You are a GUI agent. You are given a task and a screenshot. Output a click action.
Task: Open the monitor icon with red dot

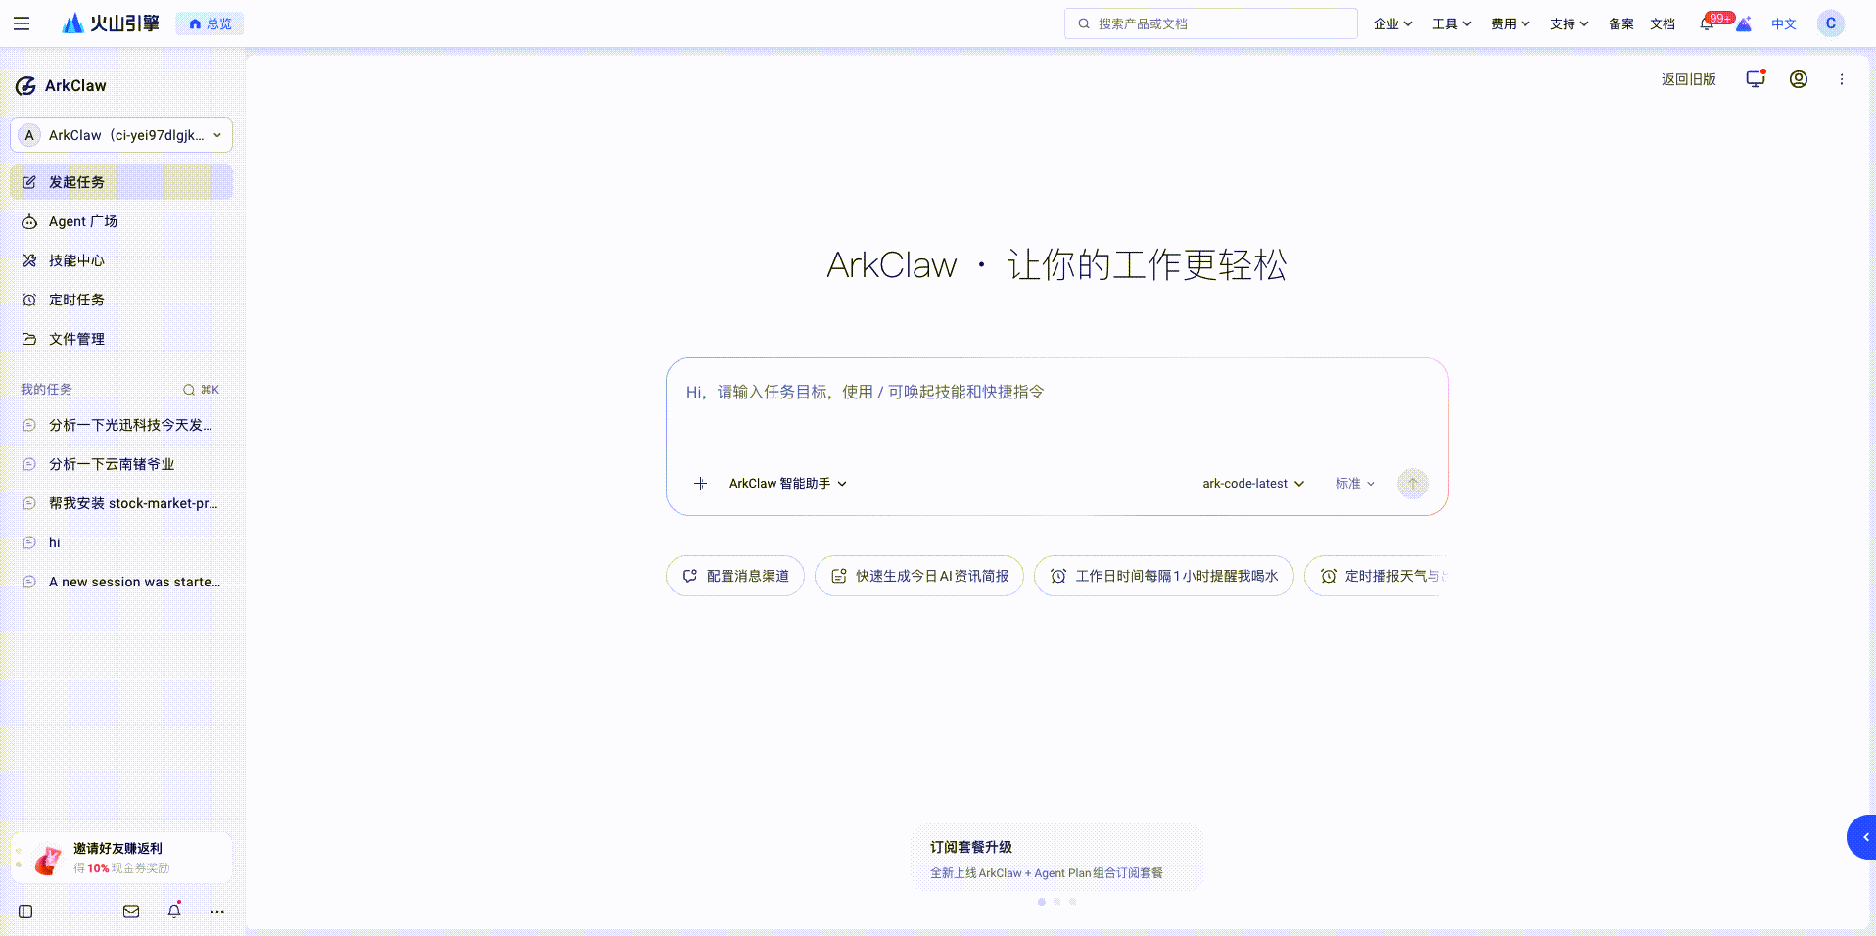(1756, 78)
